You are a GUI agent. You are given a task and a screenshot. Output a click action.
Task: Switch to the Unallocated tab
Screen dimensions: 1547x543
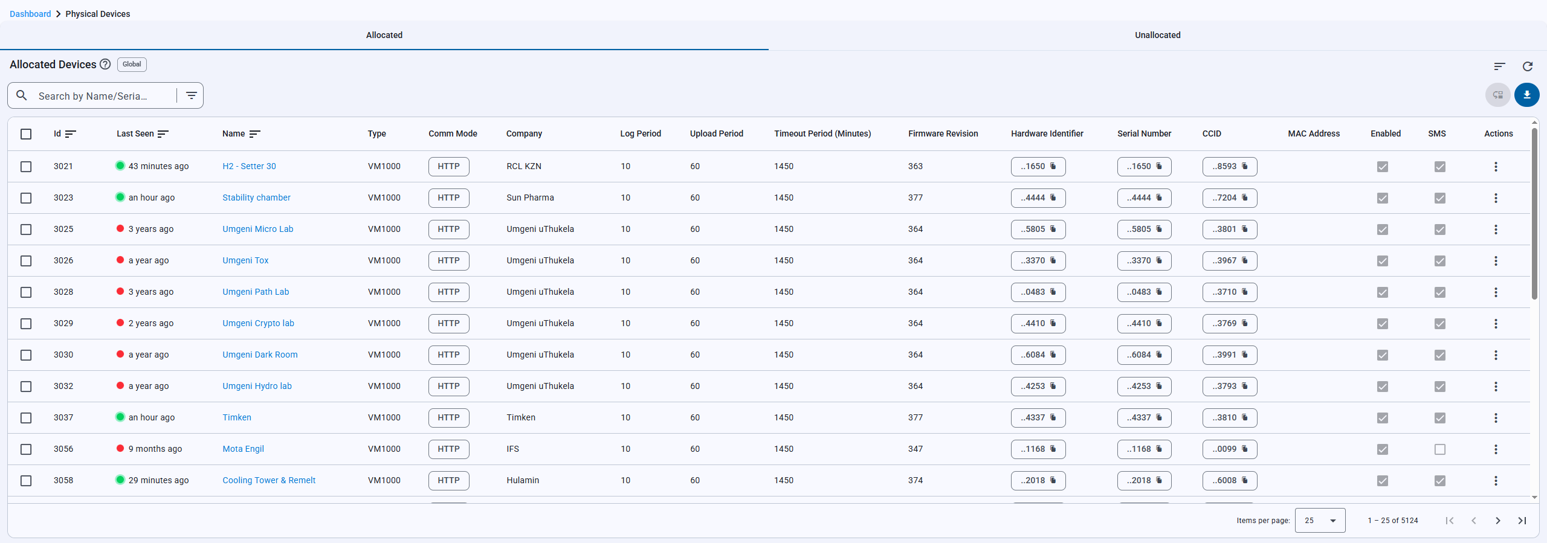coord(1157,35)
